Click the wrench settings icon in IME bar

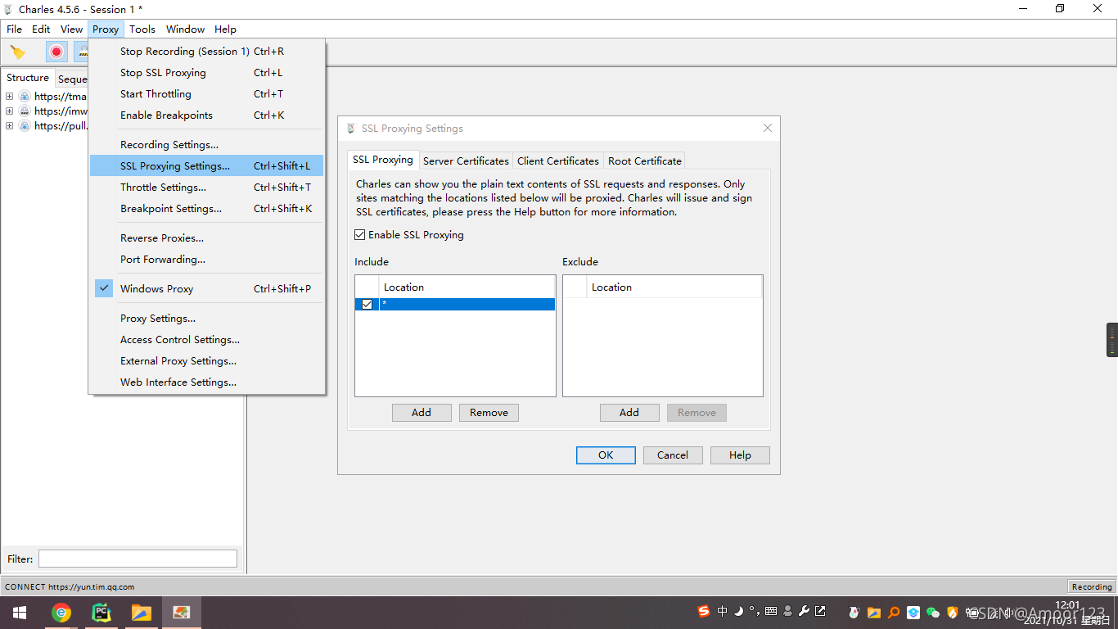(x=804, y=611)
